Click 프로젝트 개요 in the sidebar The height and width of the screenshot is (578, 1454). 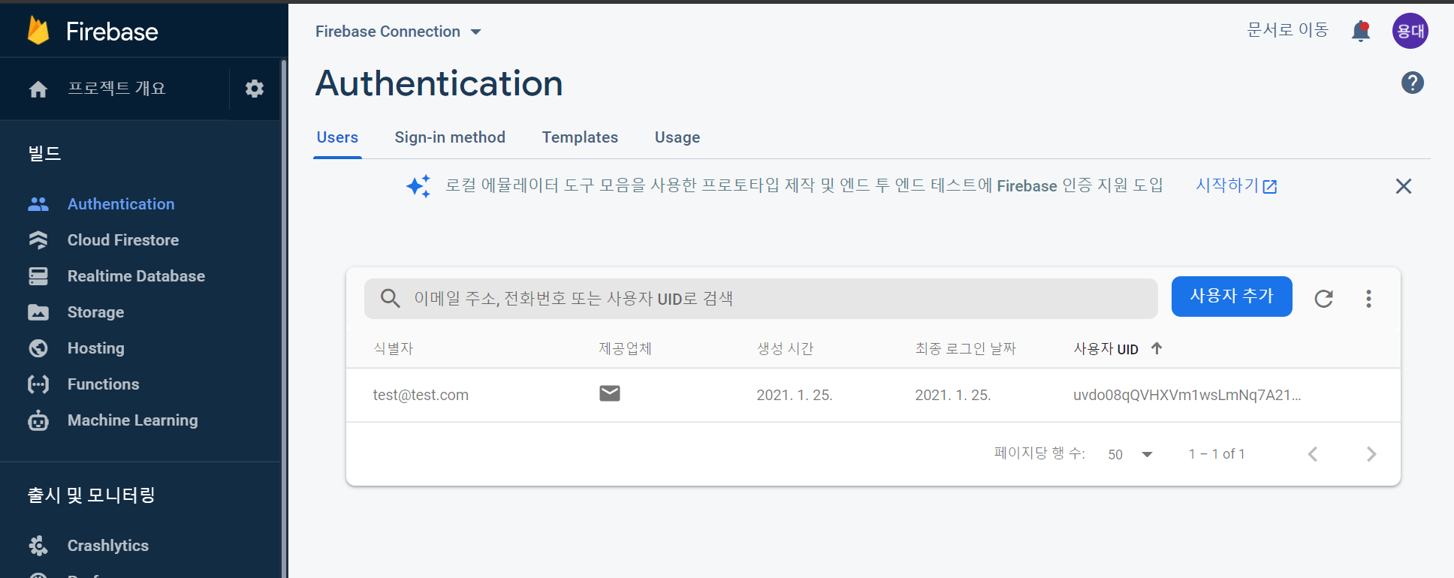click(x=116, y=89)
